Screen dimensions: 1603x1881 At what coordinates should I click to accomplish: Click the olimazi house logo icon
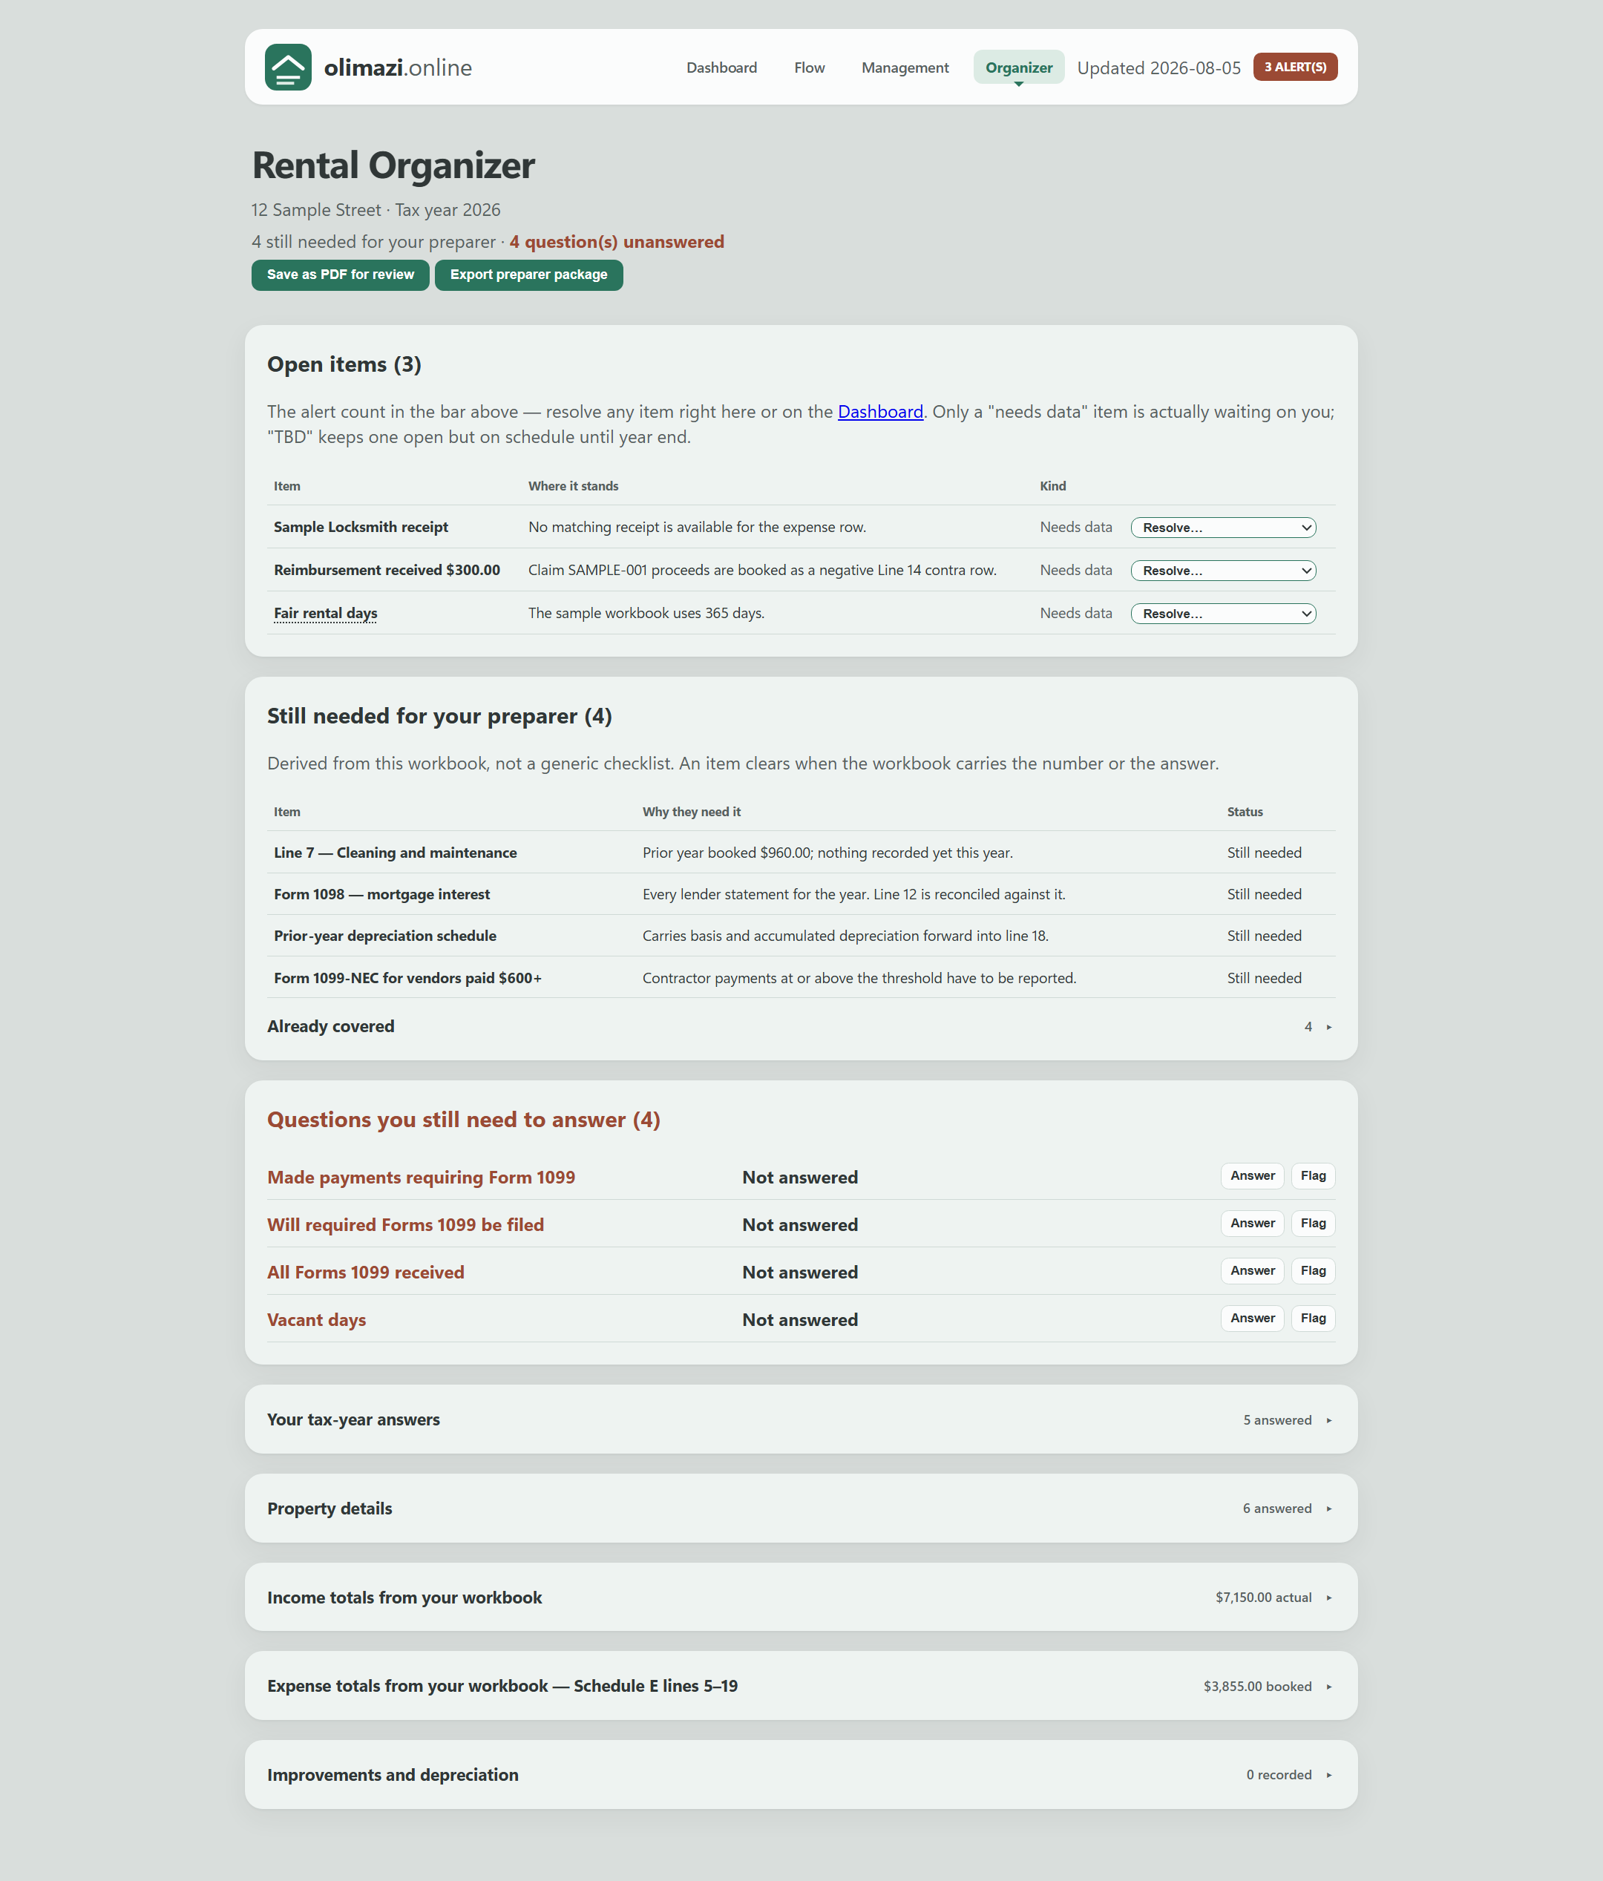(288, 68)
